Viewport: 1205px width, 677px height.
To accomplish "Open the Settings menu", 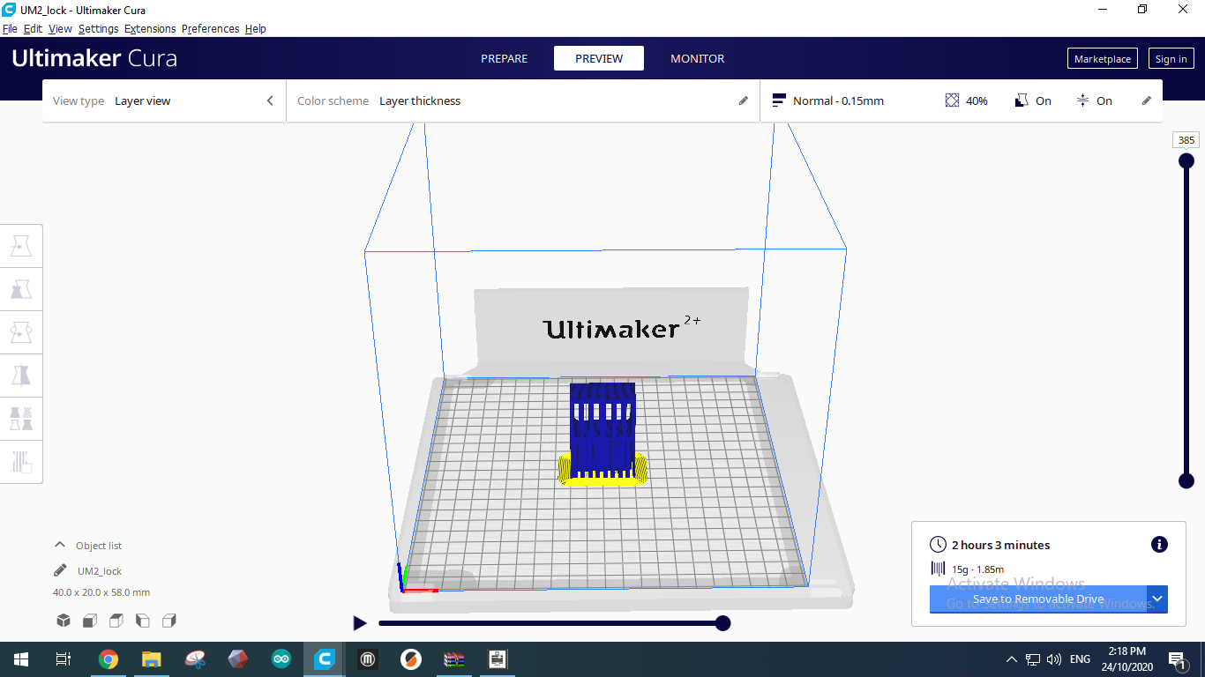I will pyautogui.click(x=98, y=29).
